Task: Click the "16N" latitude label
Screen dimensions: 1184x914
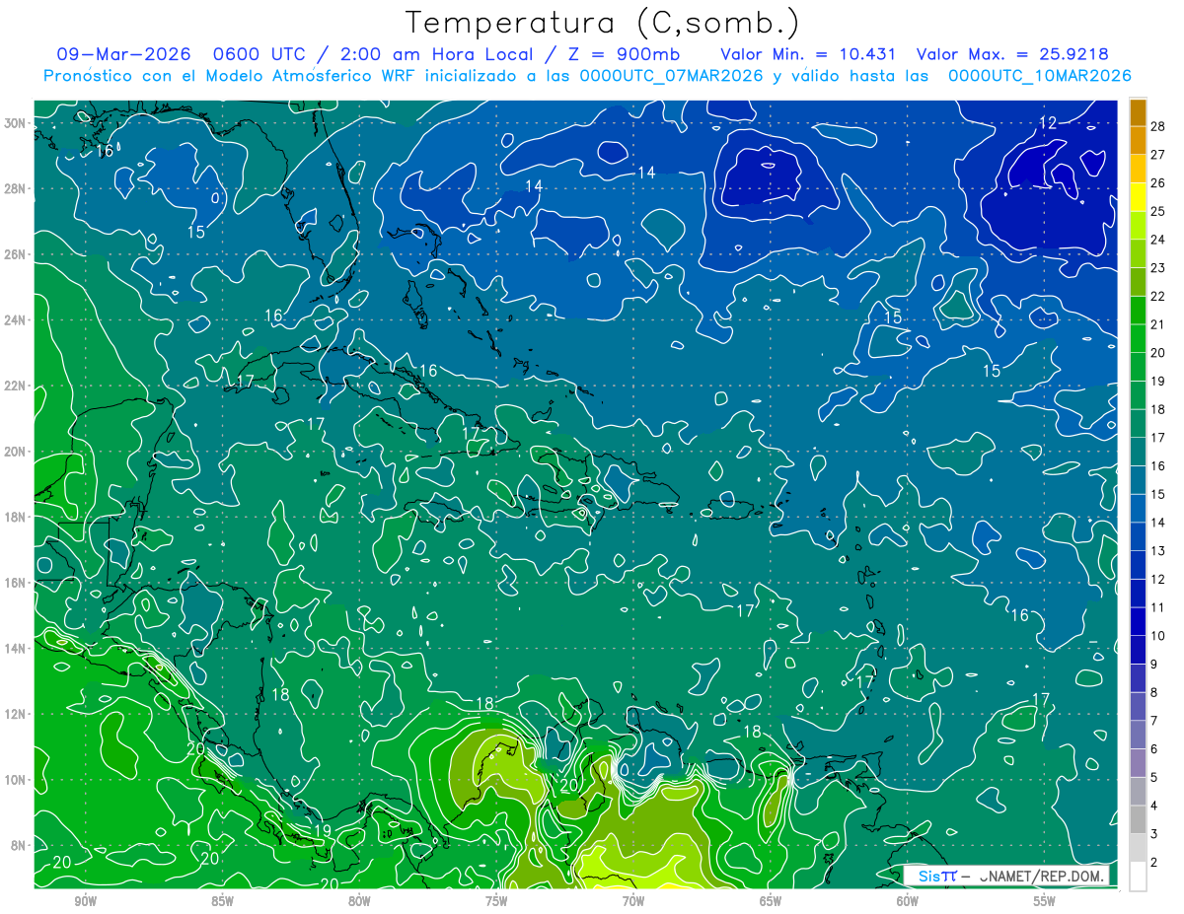Action: tap(14, 583)
